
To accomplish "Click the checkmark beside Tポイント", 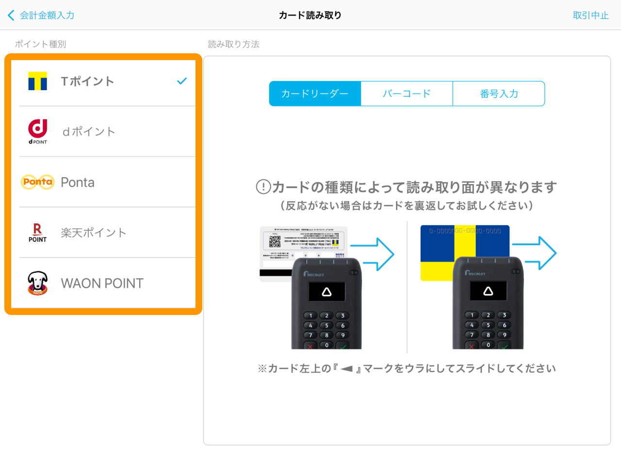I will pyautogui.click(x=182, y=81).
